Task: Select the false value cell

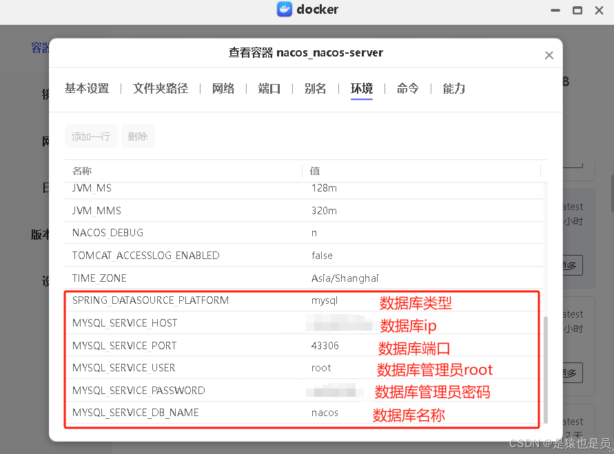Action: (x=322, y=256)
